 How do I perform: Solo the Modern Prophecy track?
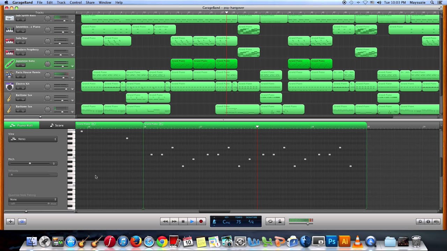[x=23, y=54]
